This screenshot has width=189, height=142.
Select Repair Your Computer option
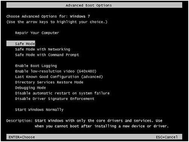(x=37, y=33)
